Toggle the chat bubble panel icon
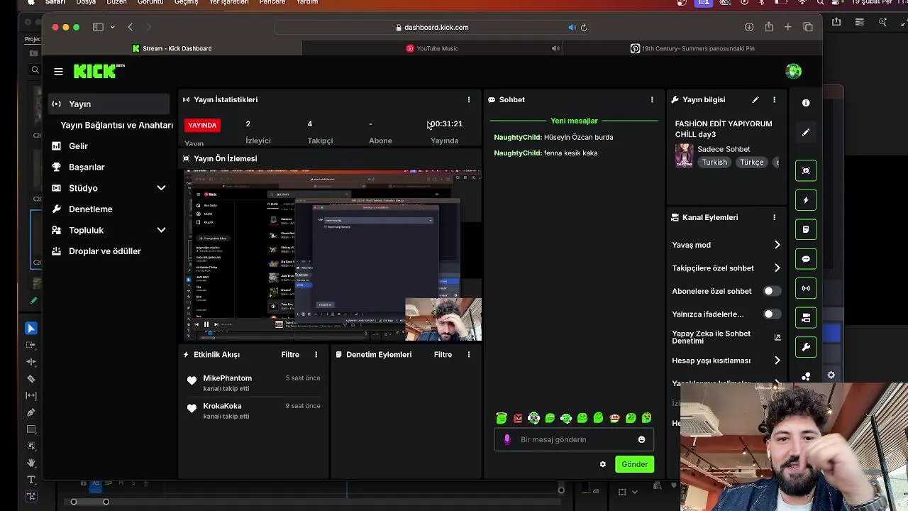Viewport: 908px width, 511px height. pos(806,259)
